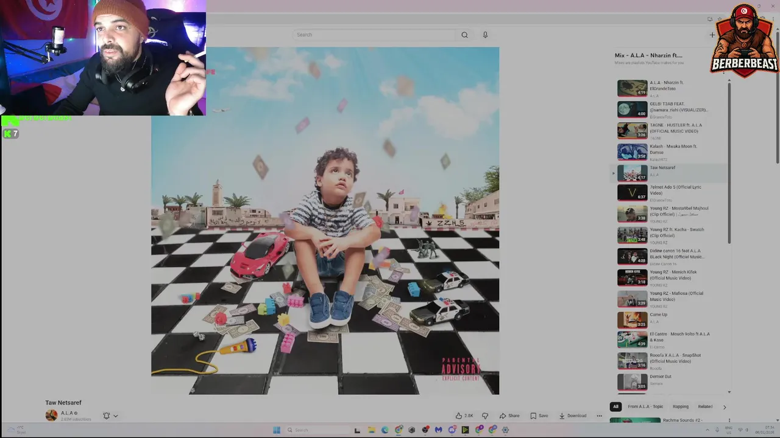Play Young RZ - Mafiosa thumbnail
Screen dimensions: 780x438
click(632, 299)
